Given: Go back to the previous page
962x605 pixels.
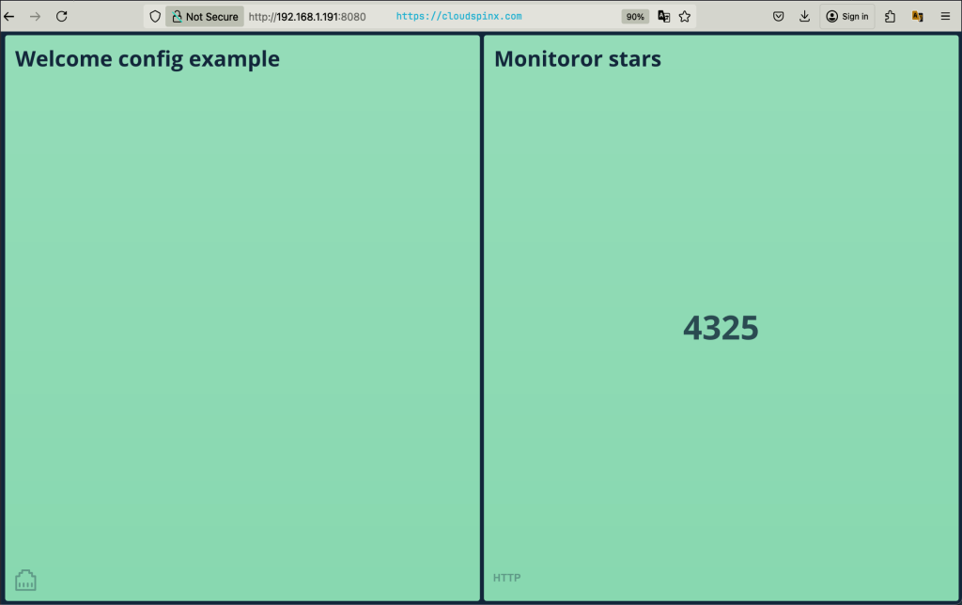Looking at the screenshot, I should click(x=9, y=16).
